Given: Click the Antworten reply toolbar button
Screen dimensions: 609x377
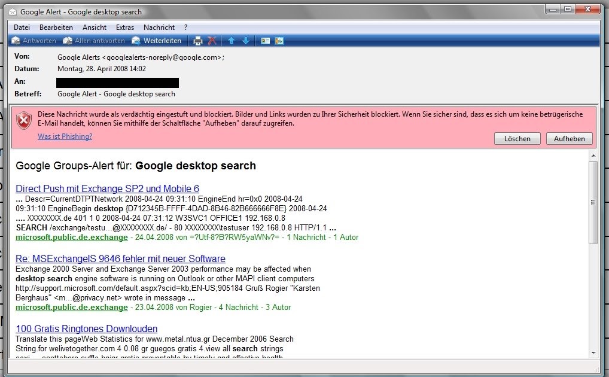Looking at the screenshot, I should pos(34,41).
